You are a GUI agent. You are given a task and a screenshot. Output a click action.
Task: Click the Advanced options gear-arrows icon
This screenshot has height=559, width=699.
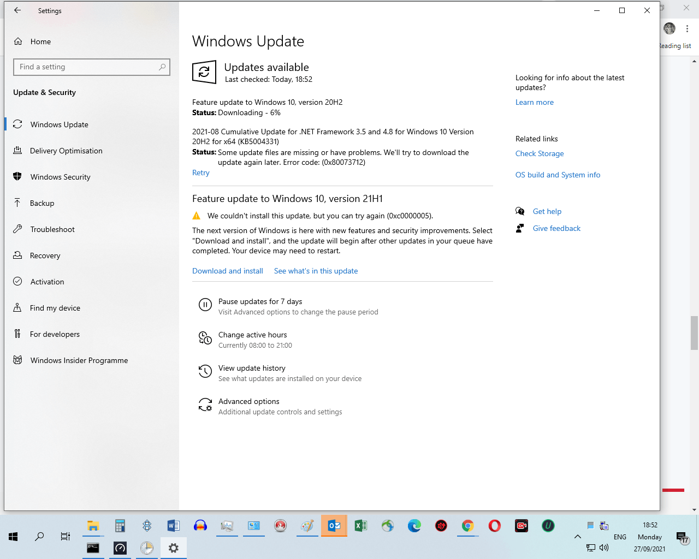coord(205,405)
